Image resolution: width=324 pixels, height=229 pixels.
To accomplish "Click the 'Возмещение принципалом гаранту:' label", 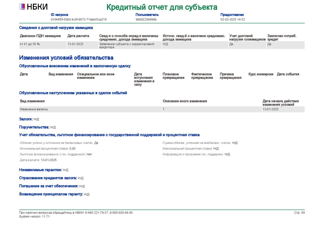I will point(51,194).
